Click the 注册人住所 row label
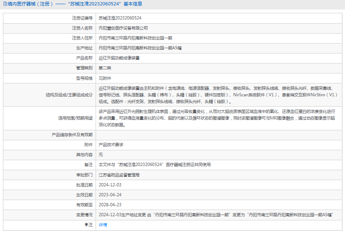 82,38
